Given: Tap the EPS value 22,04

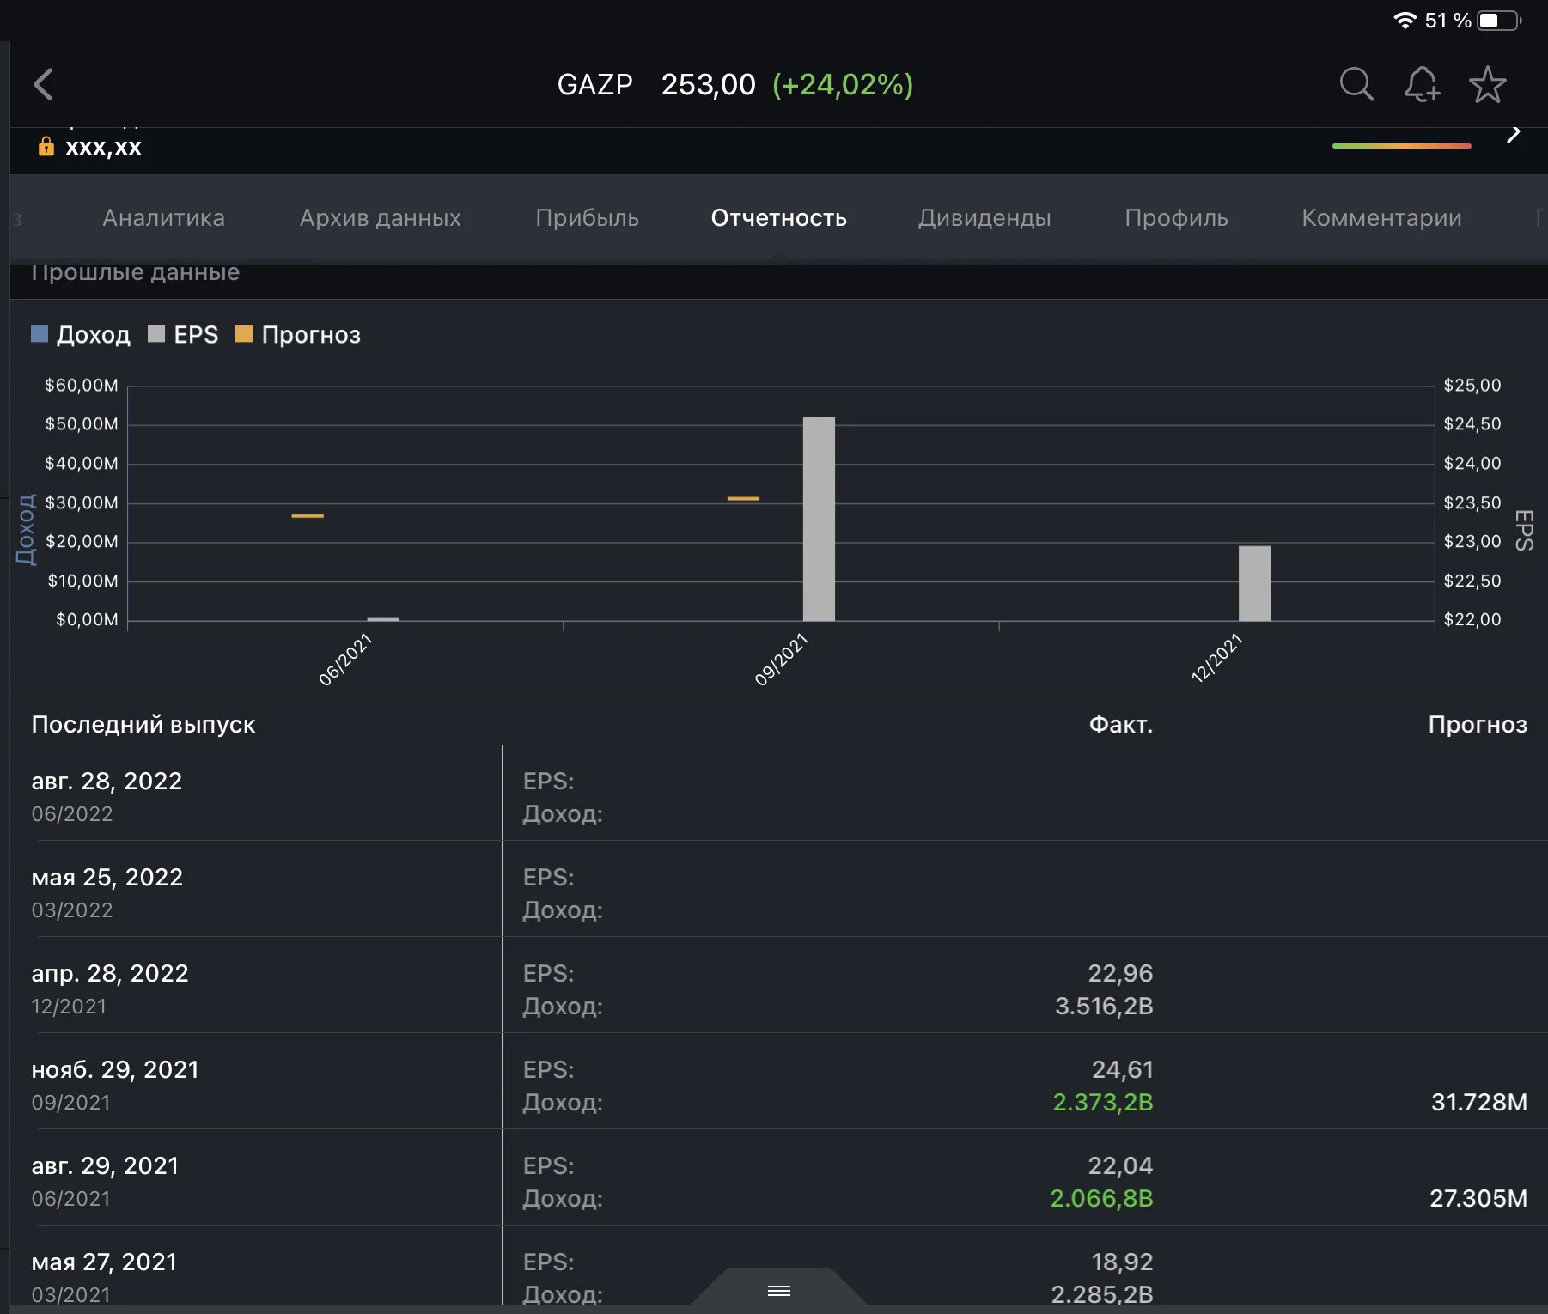Looking at the screenshot, I should coord(1120,1165).
